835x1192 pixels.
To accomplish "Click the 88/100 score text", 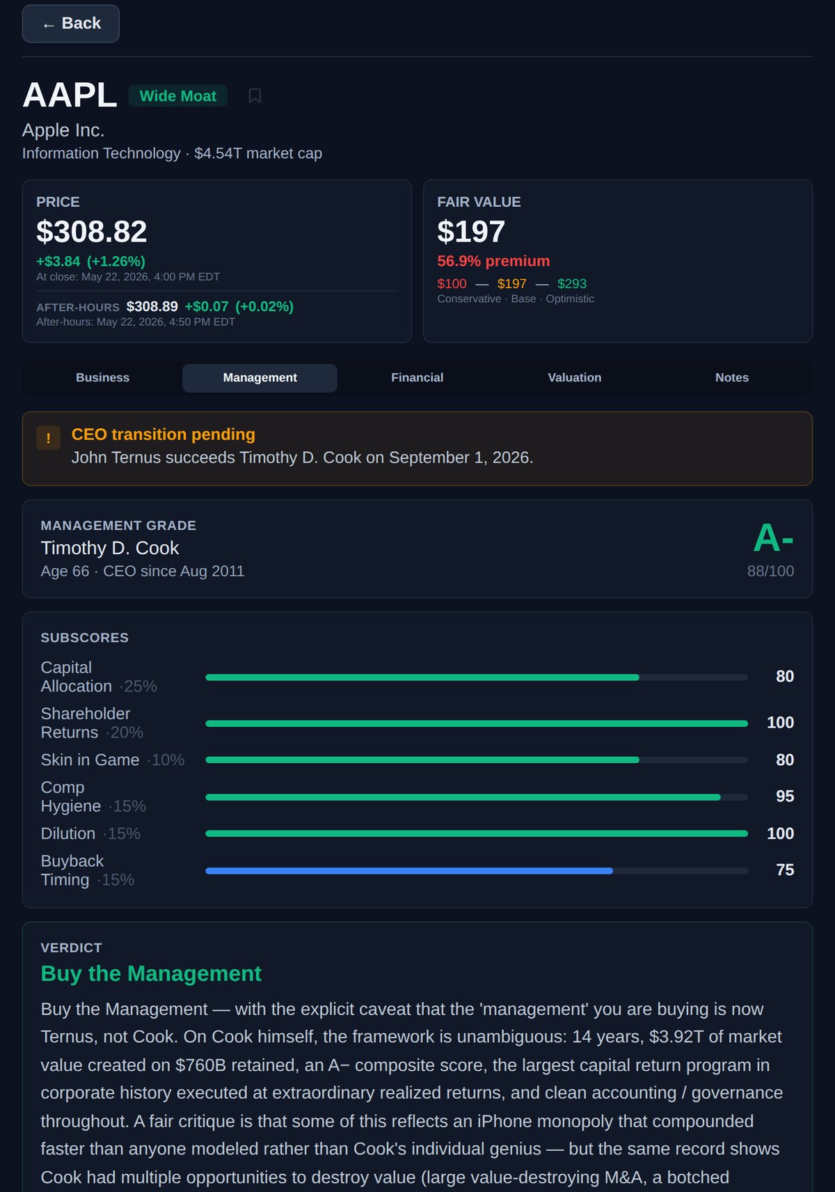I will click(770, 572).
